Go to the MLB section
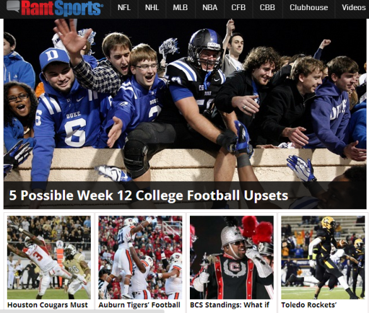Screen dimensions: 369x313 tap(180, 8)
